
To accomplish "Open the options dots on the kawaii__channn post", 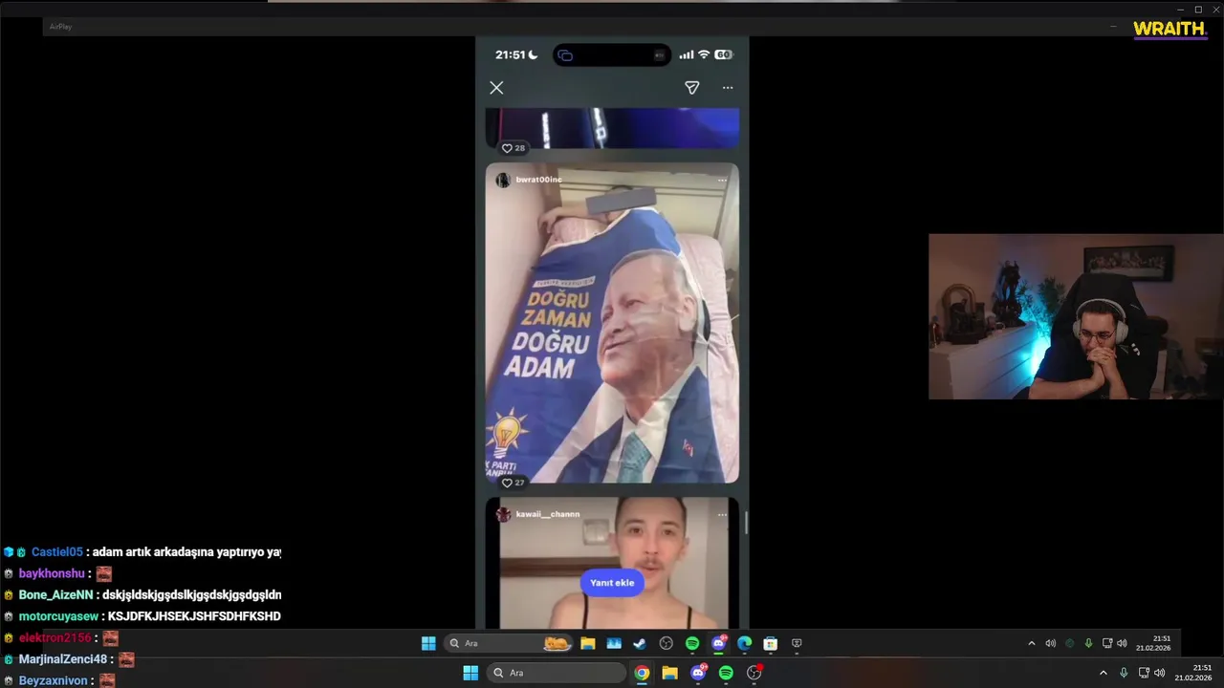I will click(722, 514).
